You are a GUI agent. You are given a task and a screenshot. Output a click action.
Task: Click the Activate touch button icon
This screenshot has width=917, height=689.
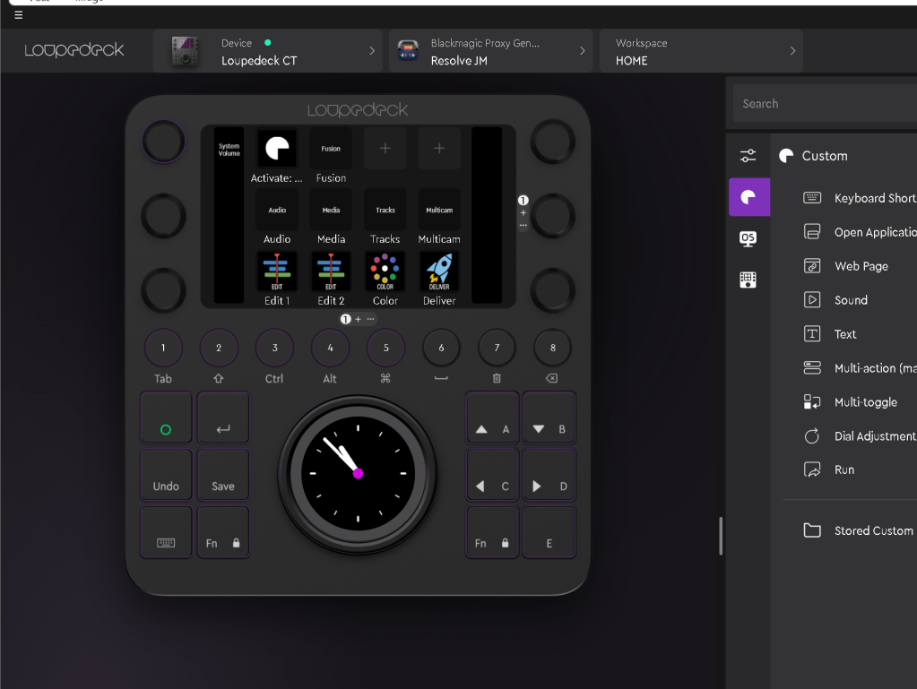click(x=277, y=149)
